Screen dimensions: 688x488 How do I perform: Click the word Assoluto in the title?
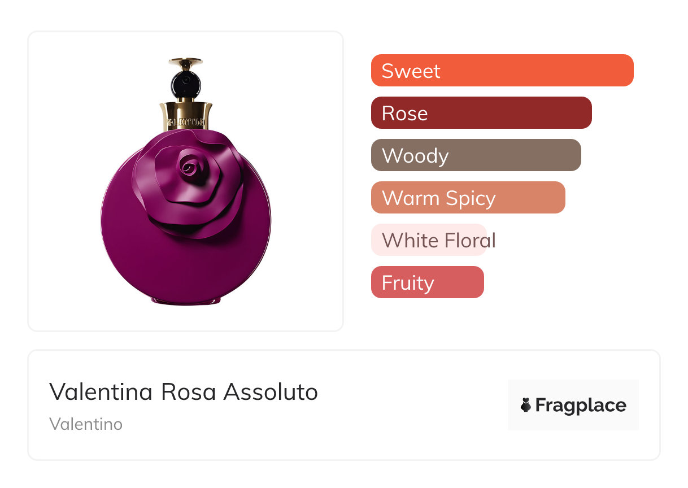click(271, 391)
